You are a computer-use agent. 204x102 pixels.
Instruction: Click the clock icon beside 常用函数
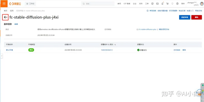pyautogui.click(x=148, y=11)
